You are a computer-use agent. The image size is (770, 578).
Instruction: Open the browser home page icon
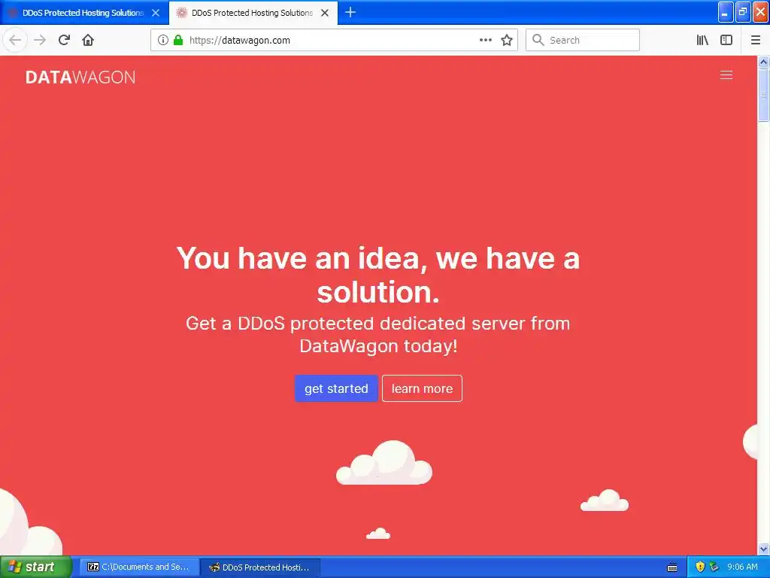88,41
